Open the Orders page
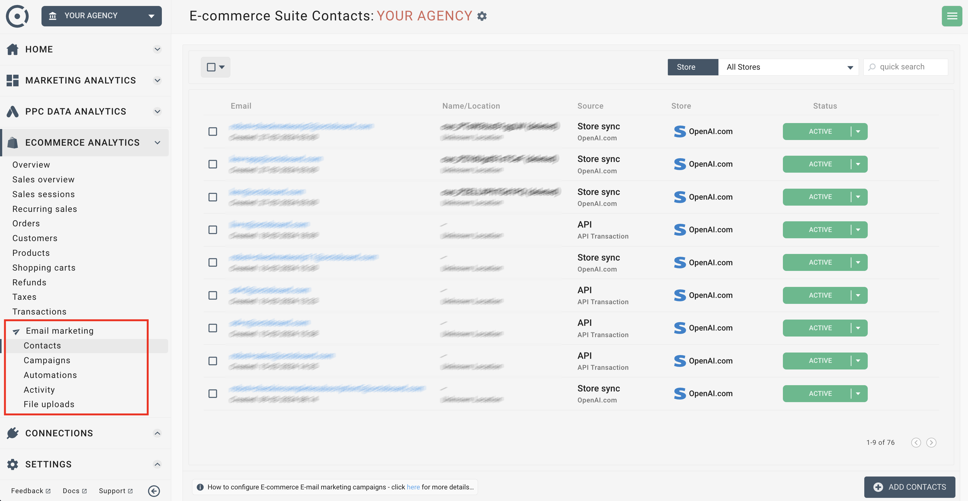968x501 pixels. pyautogui.click(x=26, y=223)
